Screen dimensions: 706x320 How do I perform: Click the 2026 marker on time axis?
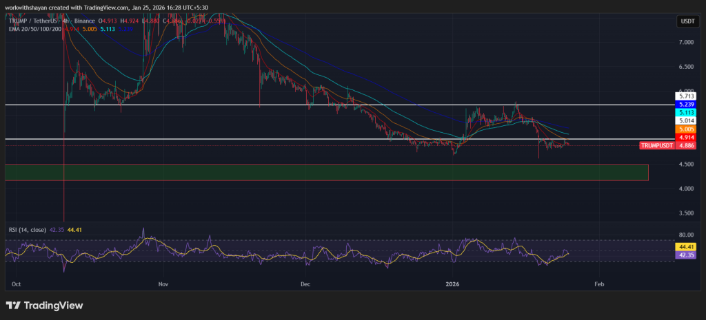(453, 284)
